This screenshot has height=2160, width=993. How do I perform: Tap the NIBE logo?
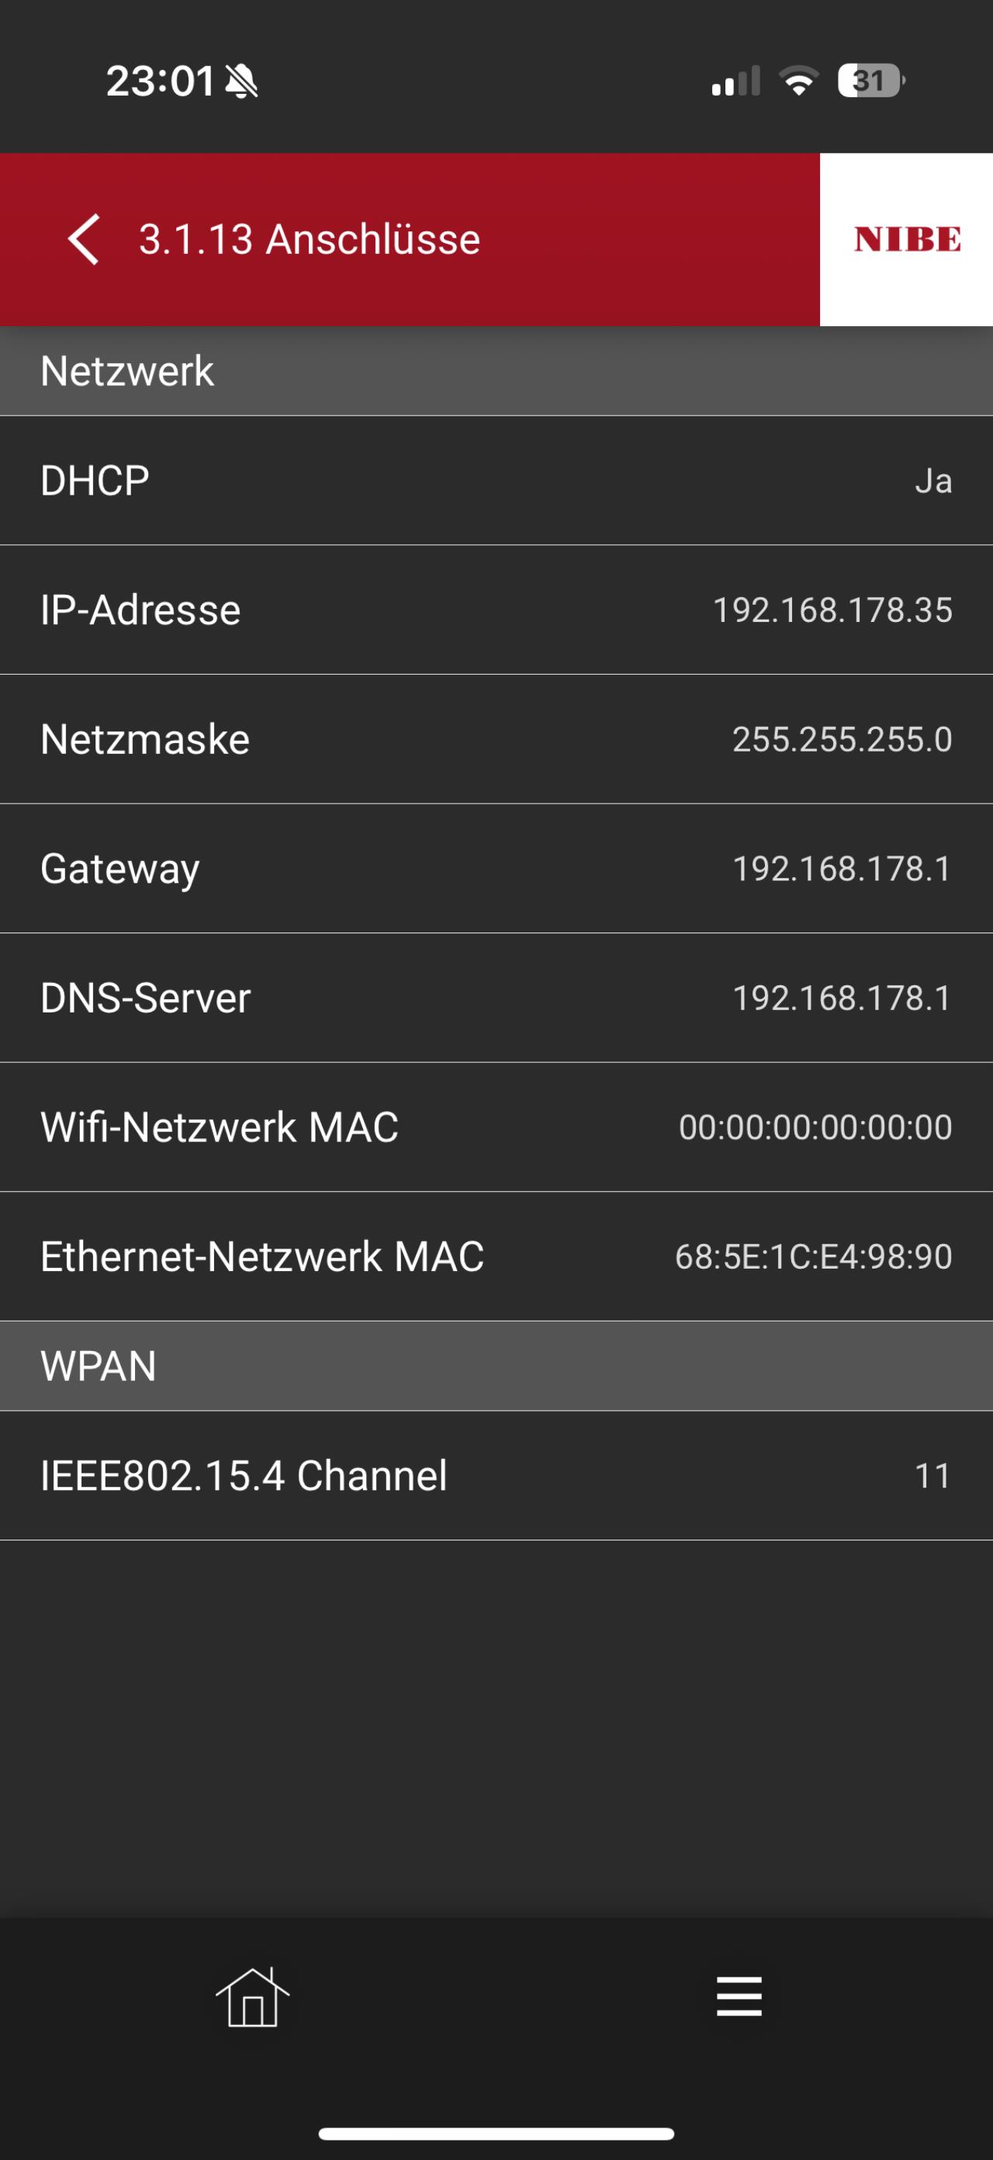click(907, 240)
